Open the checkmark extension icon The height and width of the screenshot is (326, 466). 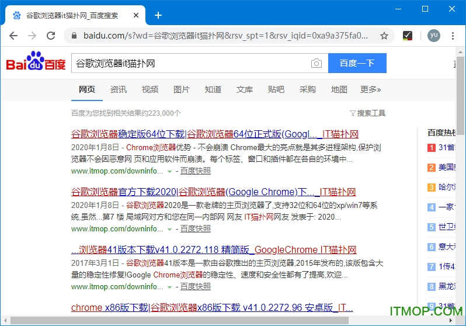408,36
